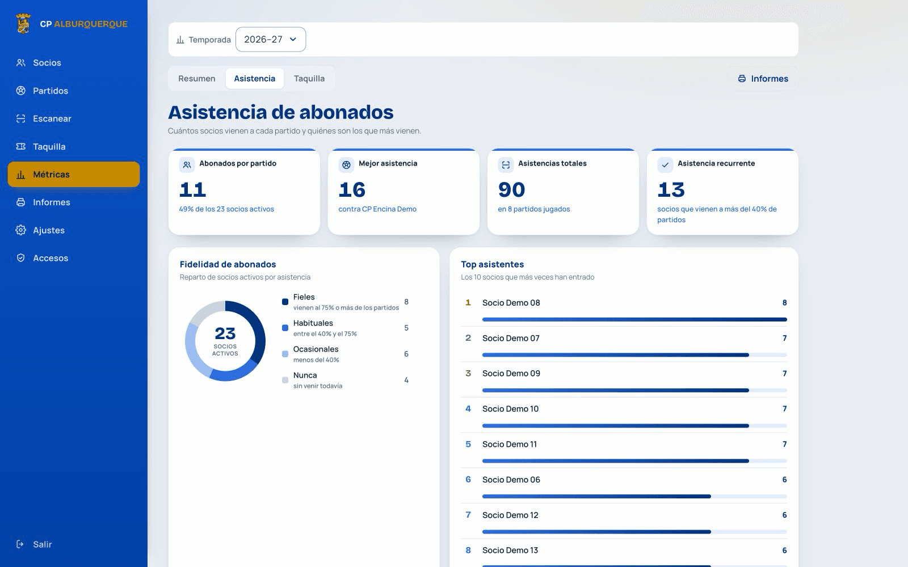
Task: Click the Asistencia recurrente value 13
Action: (671, 189)
